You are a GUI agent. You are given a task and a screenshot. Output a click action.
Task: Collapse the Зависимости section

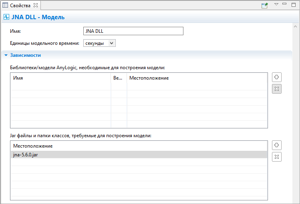6,55
